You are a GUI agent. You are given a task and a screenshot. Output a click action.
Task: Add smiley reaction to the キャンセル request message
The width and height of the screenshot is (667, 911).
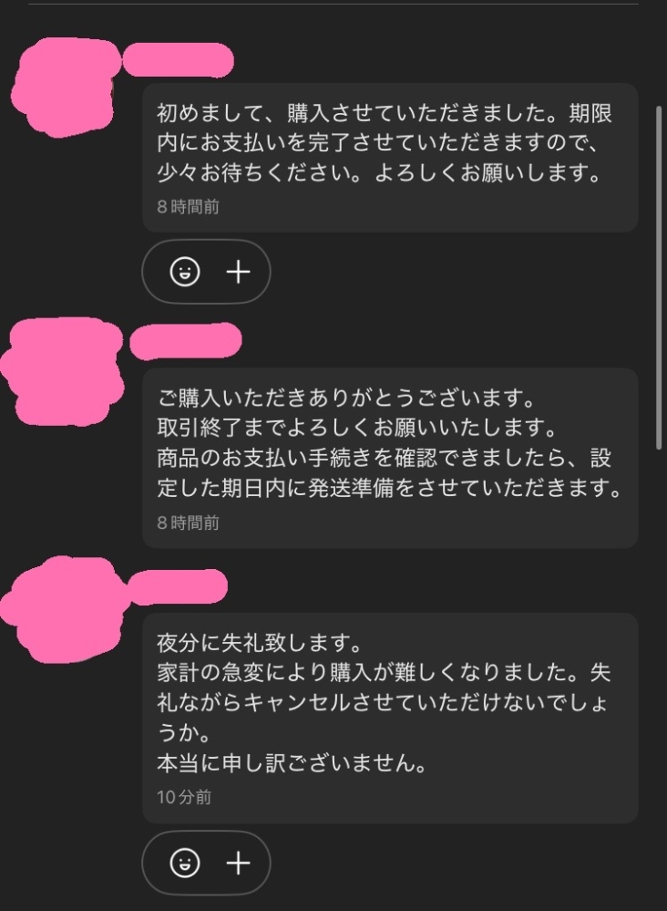(x=185, y=863)
